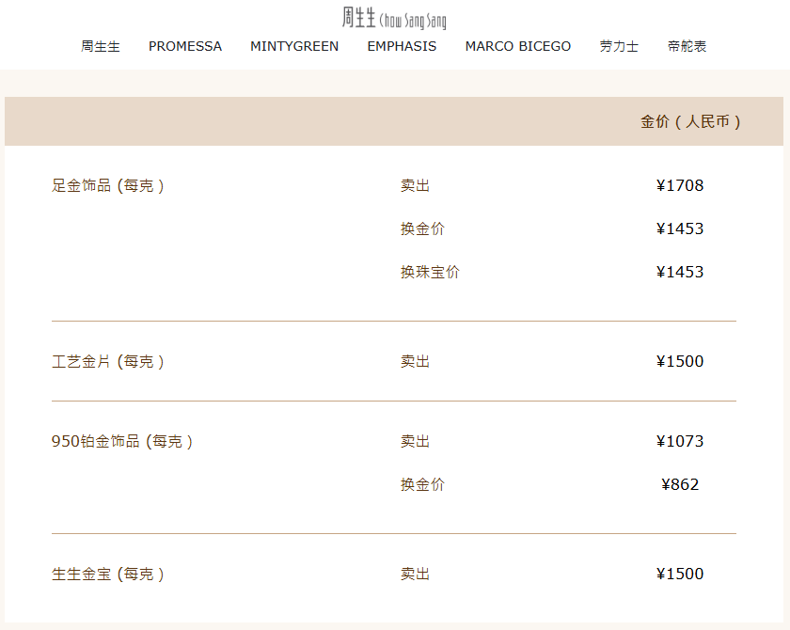Select the ¥1500 price beside 工艺金片
This screenshot has width=790, height=630.
coord(680,360)
